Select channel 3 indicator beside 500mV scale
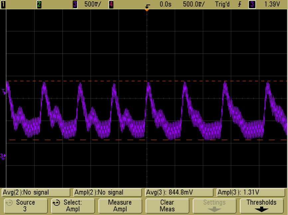This screenshot has width=288, height=215. (75, 4)
